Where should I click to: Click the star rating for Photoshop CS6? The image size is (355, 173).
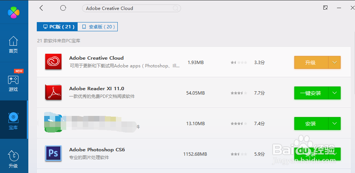coord(239,154)
